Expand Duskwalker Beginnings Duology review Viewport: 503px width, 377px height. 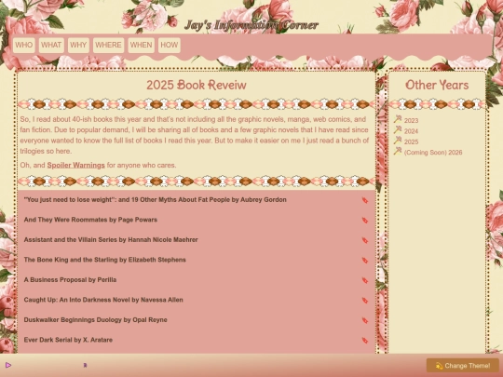click(x=197, y=320)
